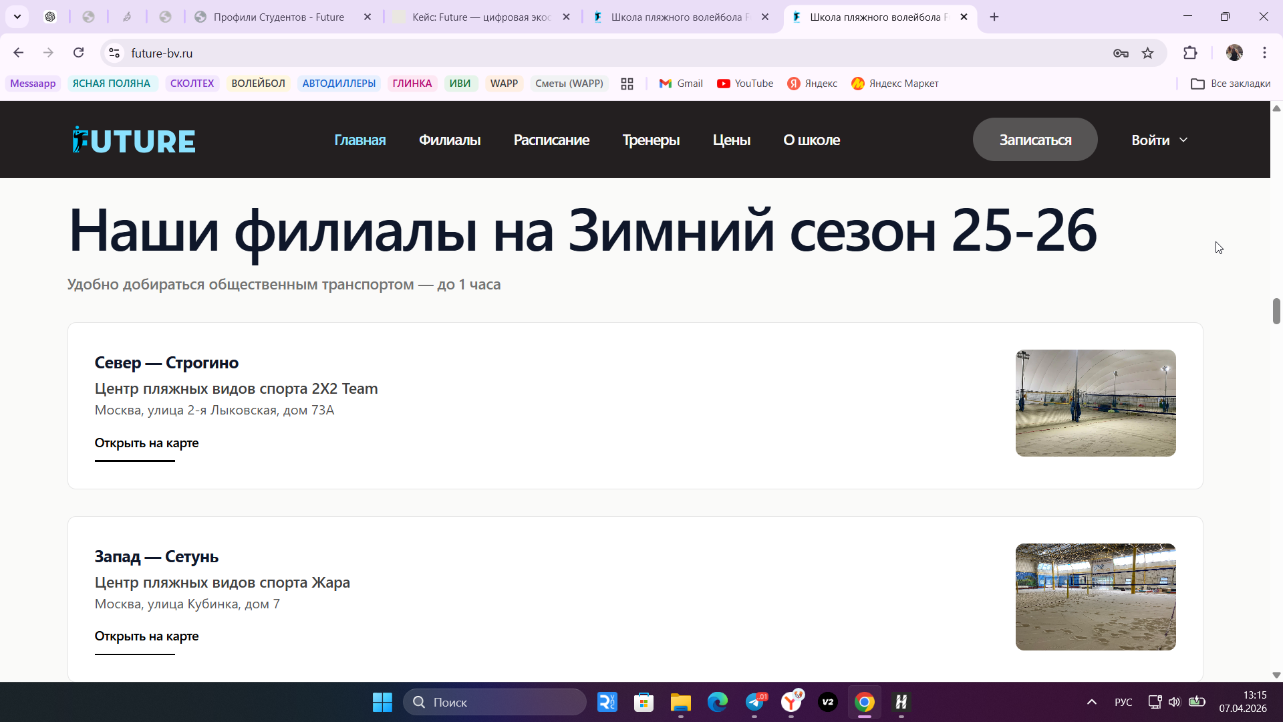Bookmark this page with the star icon

[x=1149, y=53]
